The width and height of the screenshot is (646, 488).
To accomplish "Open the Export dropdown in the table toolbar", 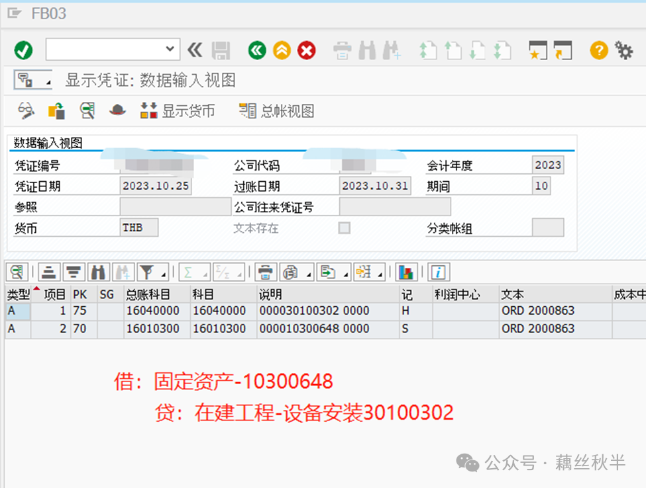I will [334, 272].
